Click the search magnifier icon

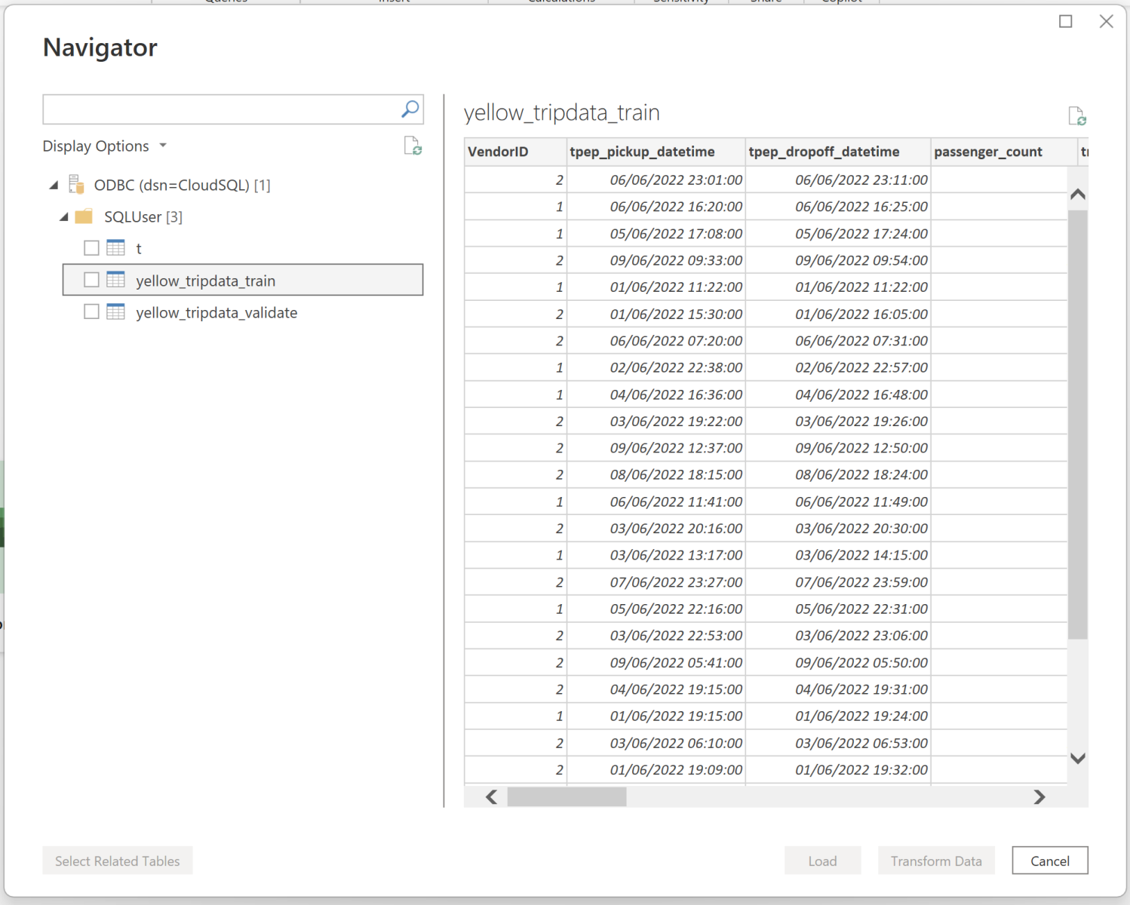pyautogui.click(x=410, y=109)
